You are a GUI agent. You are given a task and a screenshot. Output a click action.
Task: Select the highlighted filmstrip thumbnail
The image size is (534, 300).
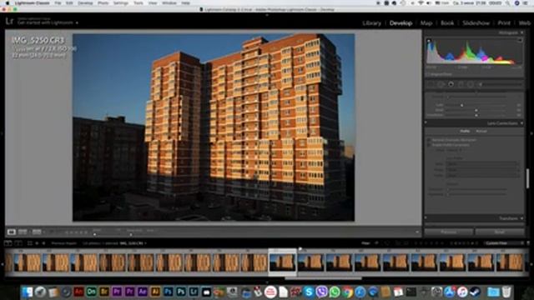coord(282,262)
